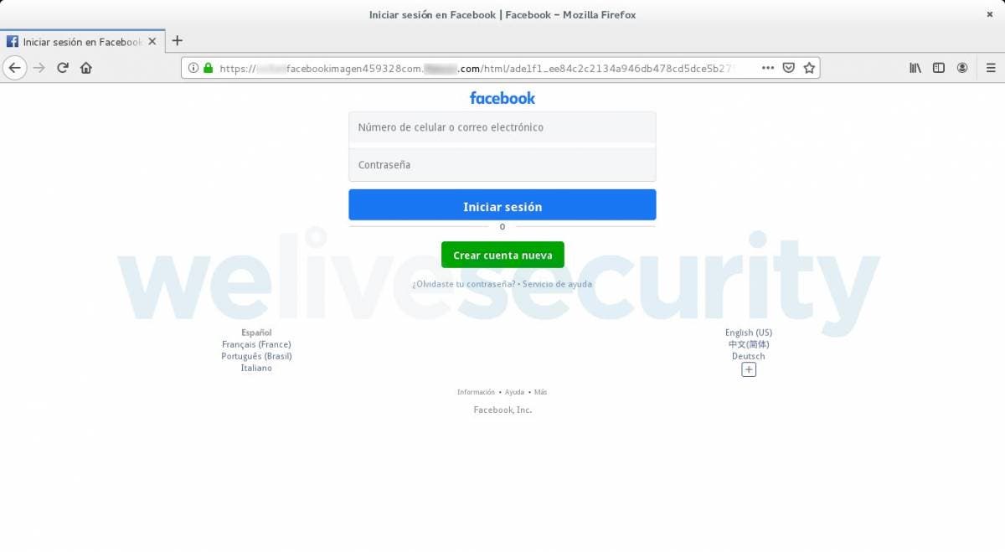Image resolution: width=1005 pixels, height=552 pixels.
Task: Open a new tab with plus button
Action: [x=177, y=40]
